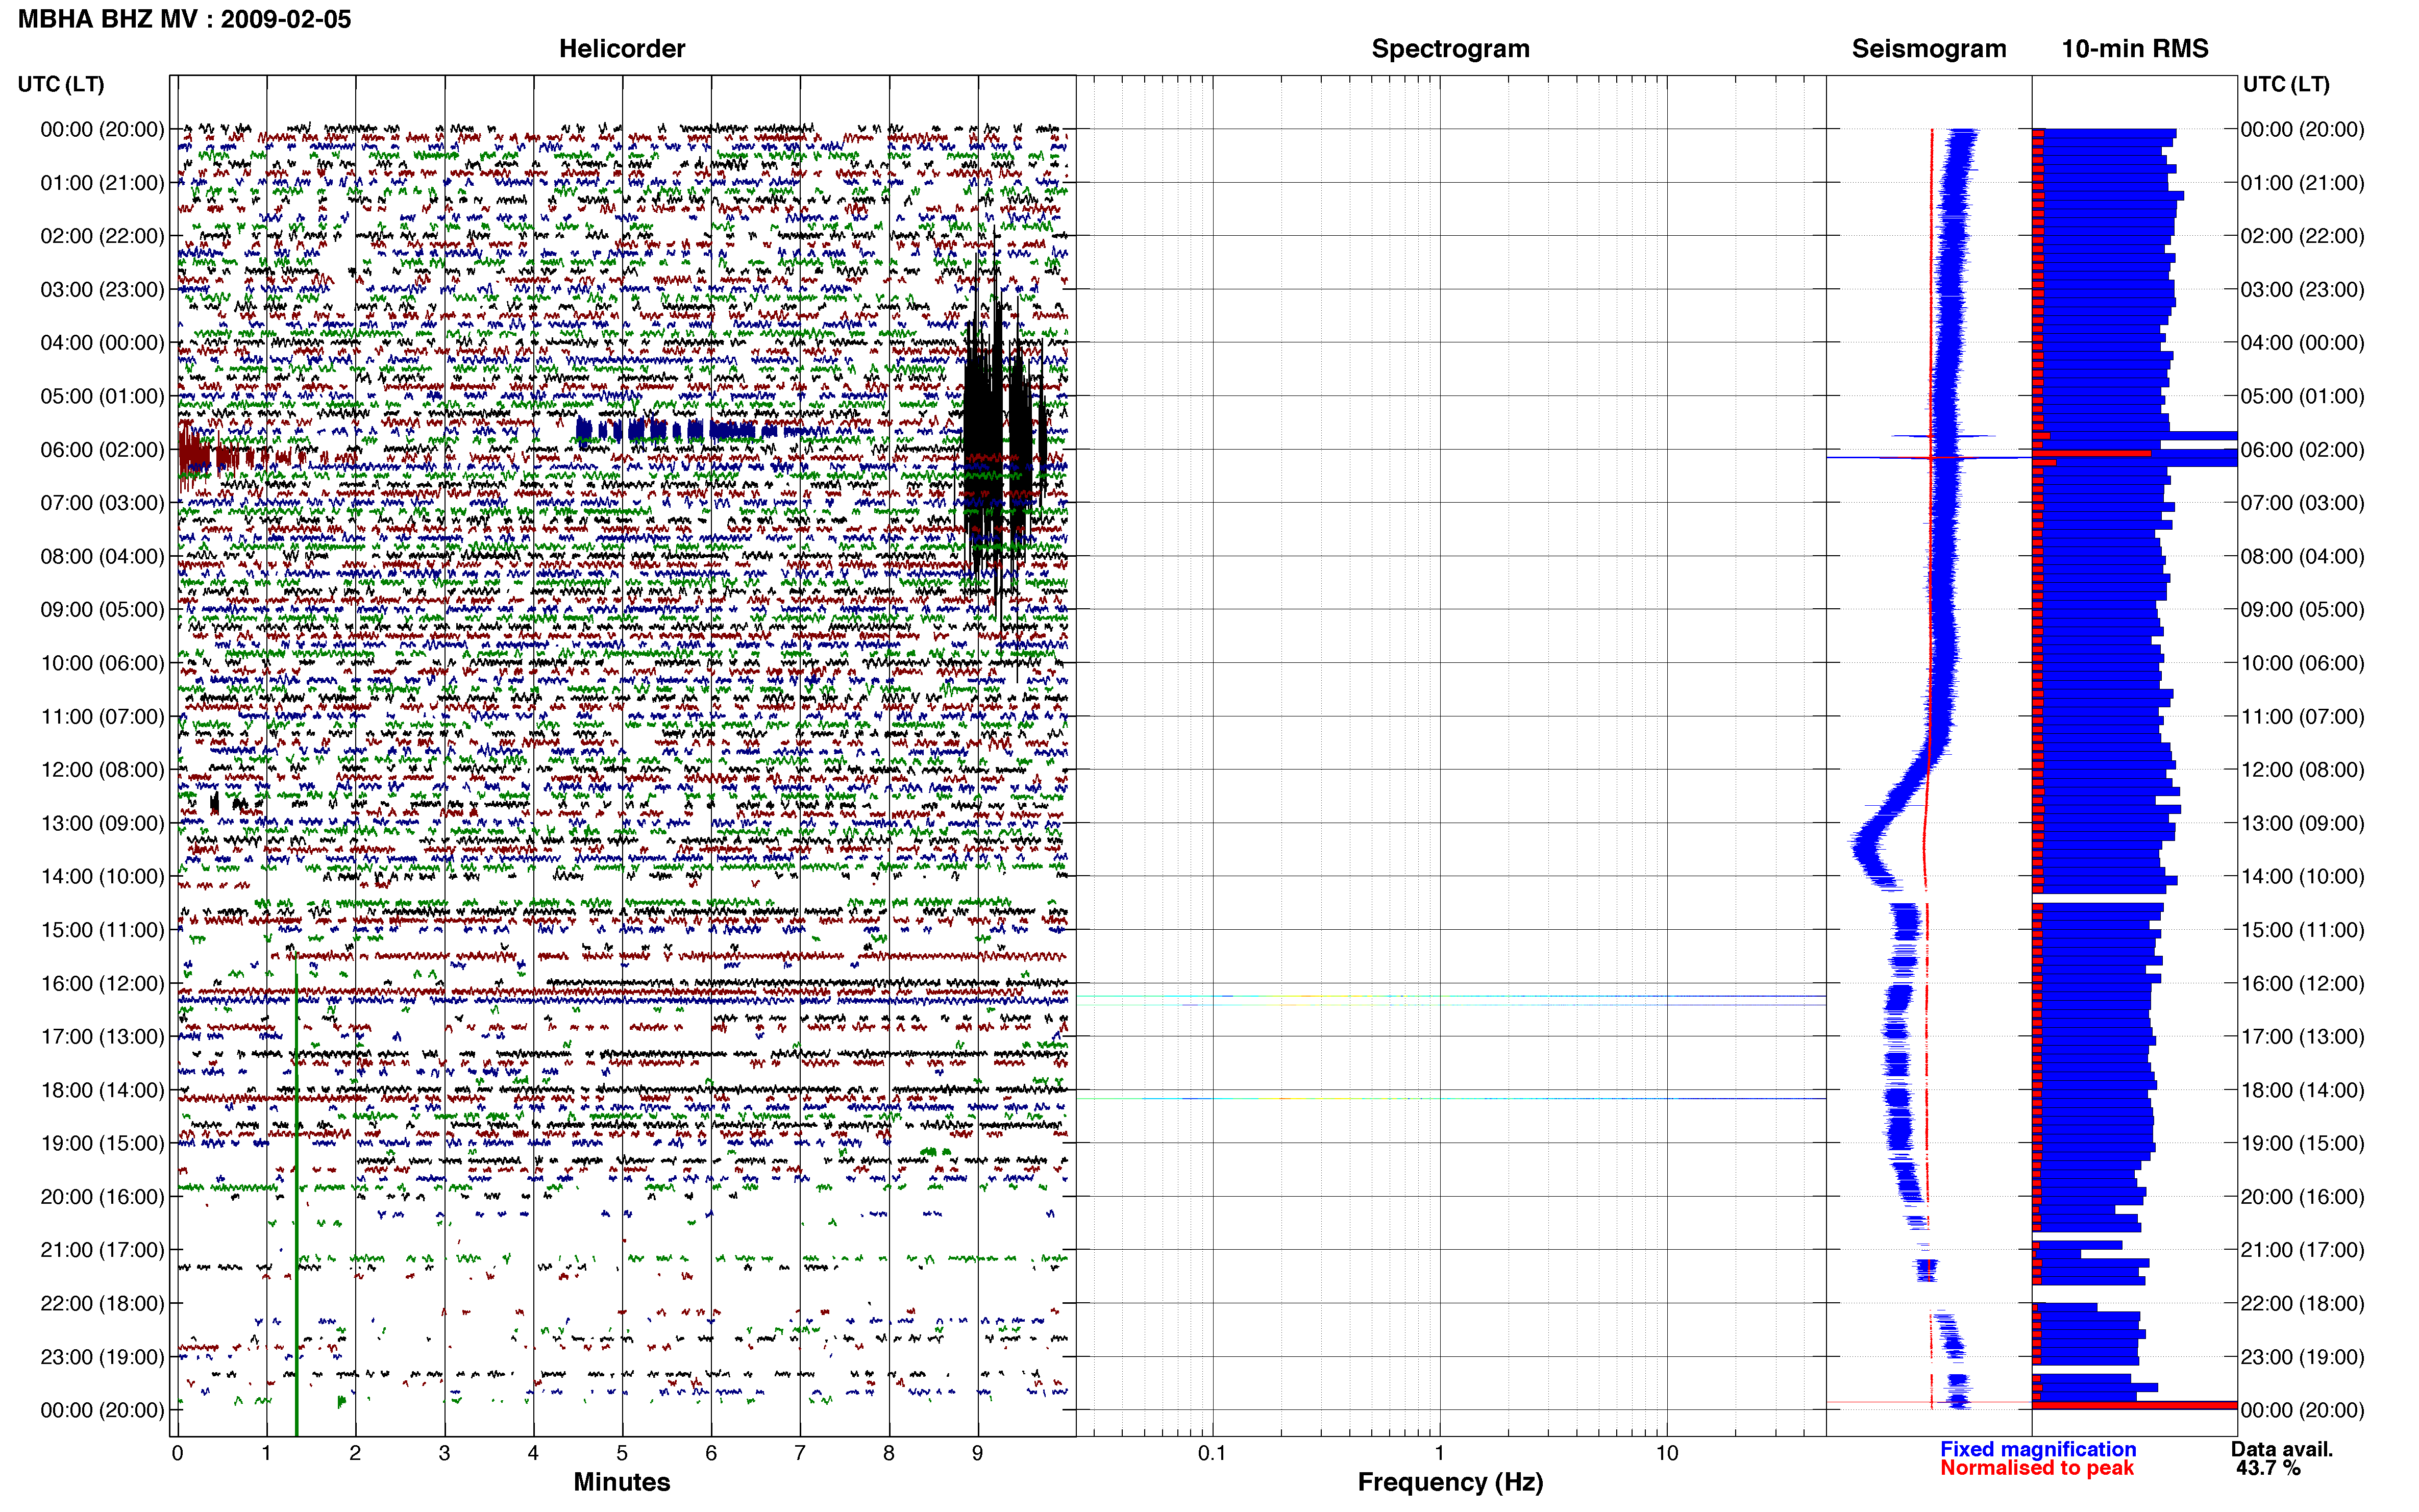This screenshot has height=1512, width=2419.
Task: Click left time label '22:00 (18:00)'
Action: [102, 1304]
